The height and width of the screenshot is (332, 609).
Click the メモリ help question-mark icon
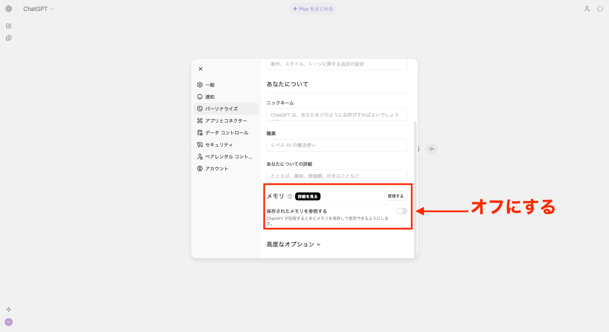[289, 196]
